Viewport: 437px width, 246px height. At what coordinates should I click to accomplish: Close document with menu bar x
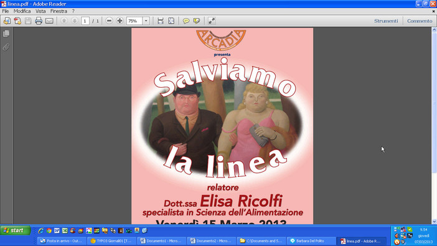[x=433, y=11]
